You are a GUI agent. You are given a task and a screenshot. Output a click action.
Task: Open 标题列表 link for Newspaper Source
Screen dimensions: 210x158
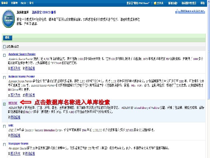(15, 154)
